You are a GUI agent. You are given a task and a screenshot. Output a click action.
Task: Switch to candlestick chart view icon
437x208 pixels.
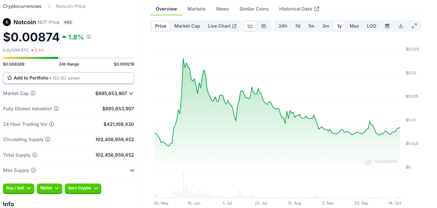click(264, 26)
